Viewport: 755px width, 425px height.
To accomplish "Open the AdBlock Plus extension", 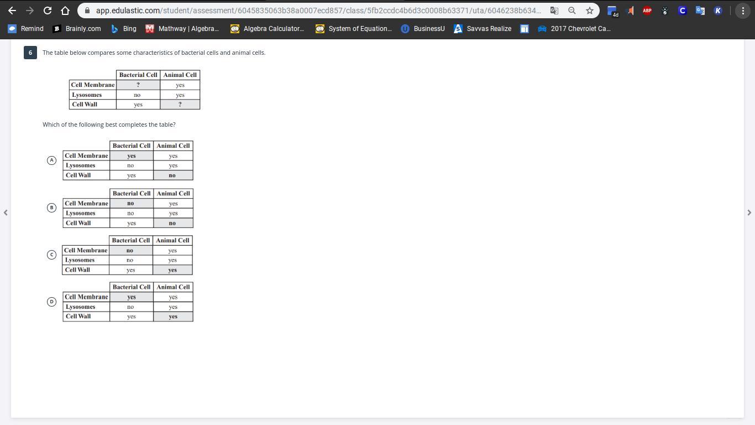I will 647,11.
